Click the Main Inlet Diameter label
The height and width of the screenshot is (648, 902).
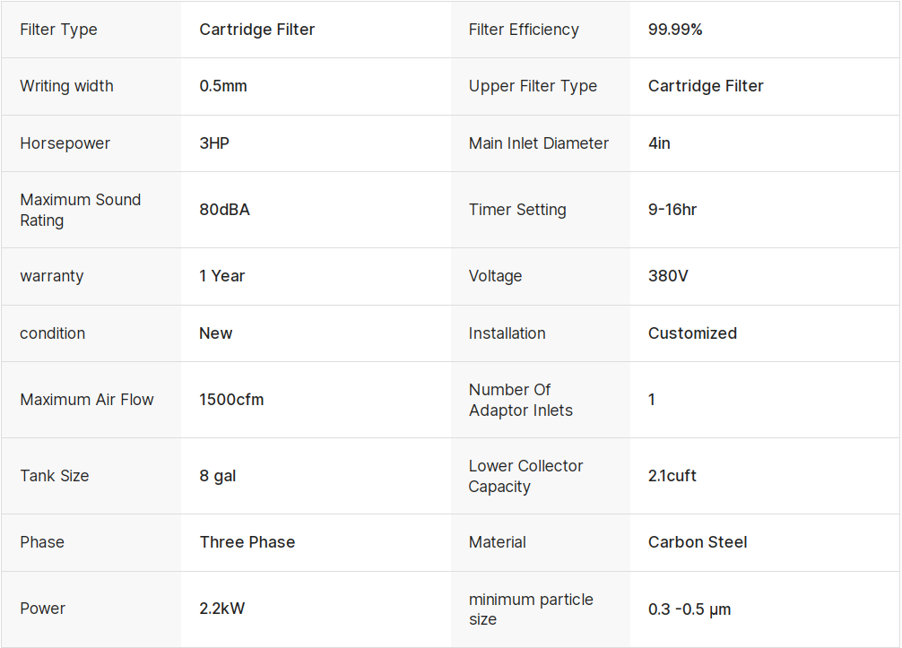[x=538, y=143]
